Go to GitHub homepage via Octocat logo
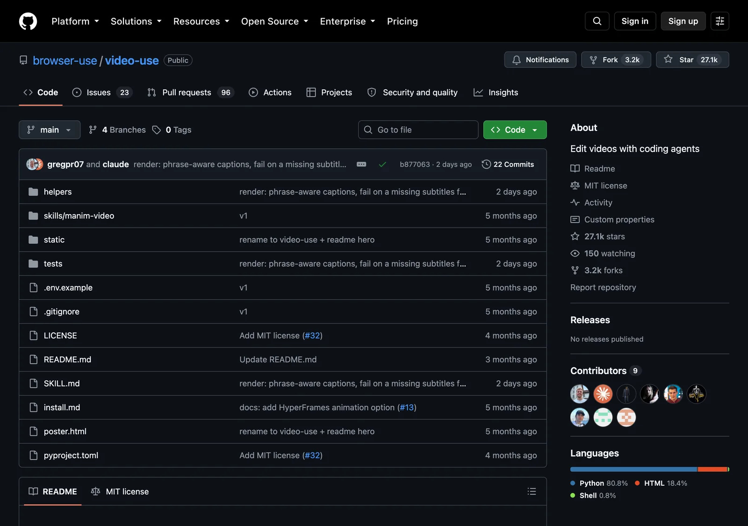Image resolution: width=748 pixels, height=526 pixels. 28,21
